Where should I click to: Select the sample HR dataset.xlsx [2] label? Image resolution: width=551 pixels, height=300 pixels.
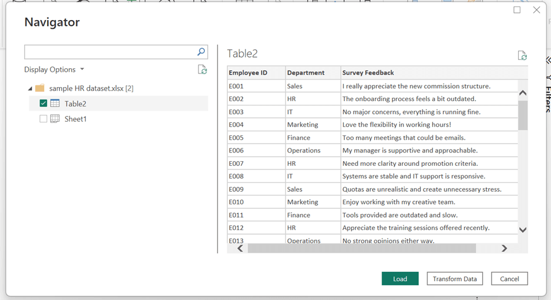[91, 88]
